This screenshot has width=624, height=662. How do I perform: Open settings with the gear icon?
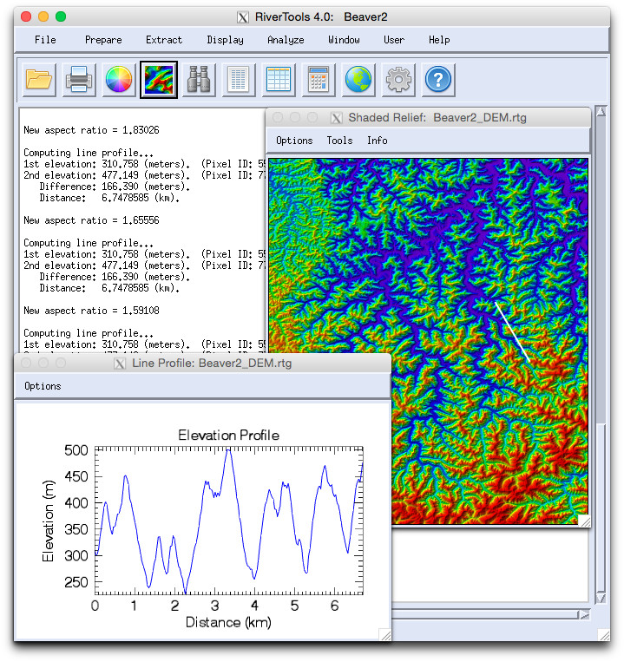coord(398,81)
